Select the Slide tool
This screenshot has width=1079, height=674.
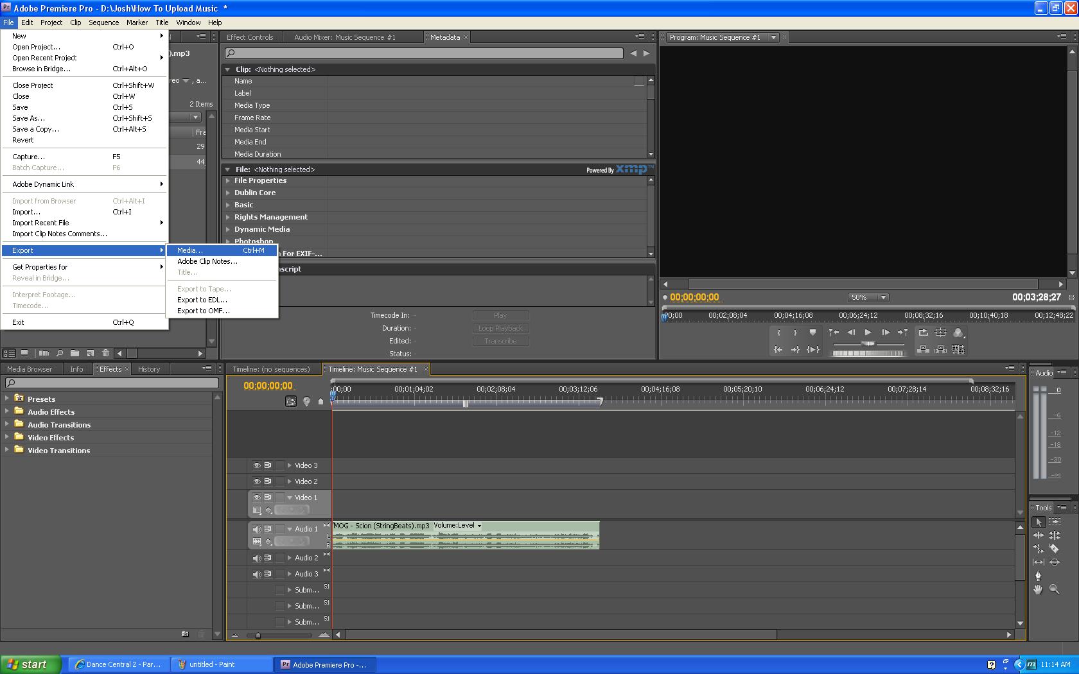(x=1054, y=562)
